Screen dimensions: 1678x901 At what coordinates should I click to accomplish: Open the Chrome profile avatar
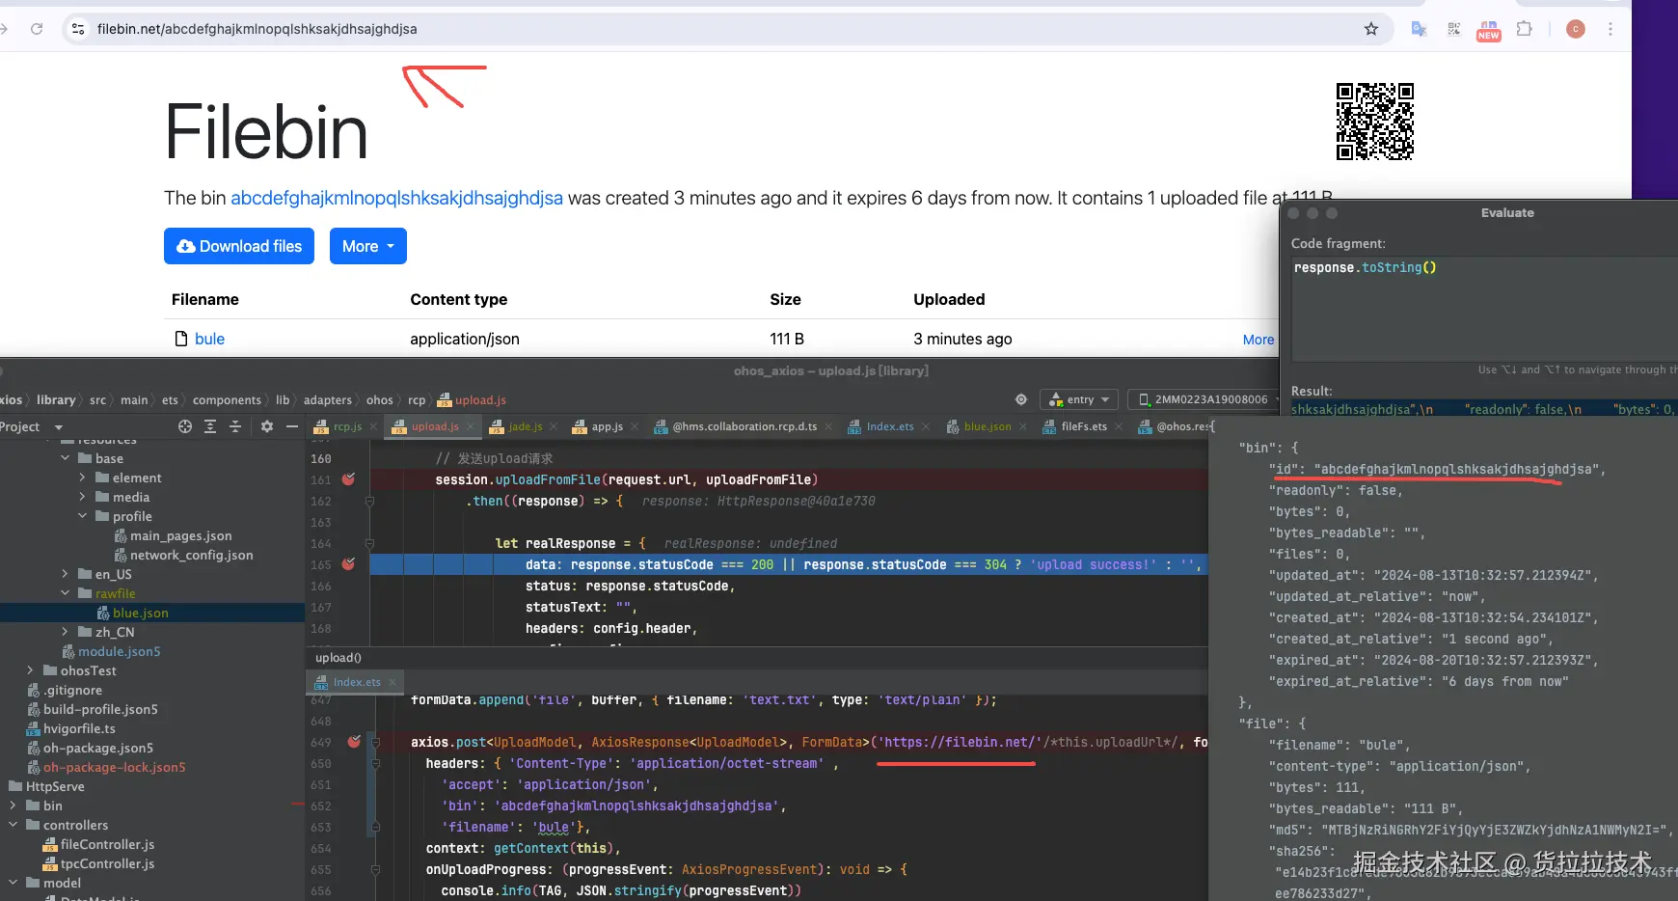pos(1576,29)
